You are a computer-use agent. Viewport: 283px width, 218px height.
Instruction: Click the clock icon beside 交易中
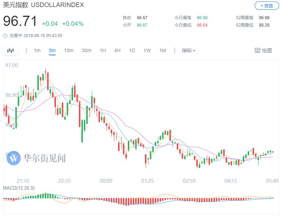(5, 36)
